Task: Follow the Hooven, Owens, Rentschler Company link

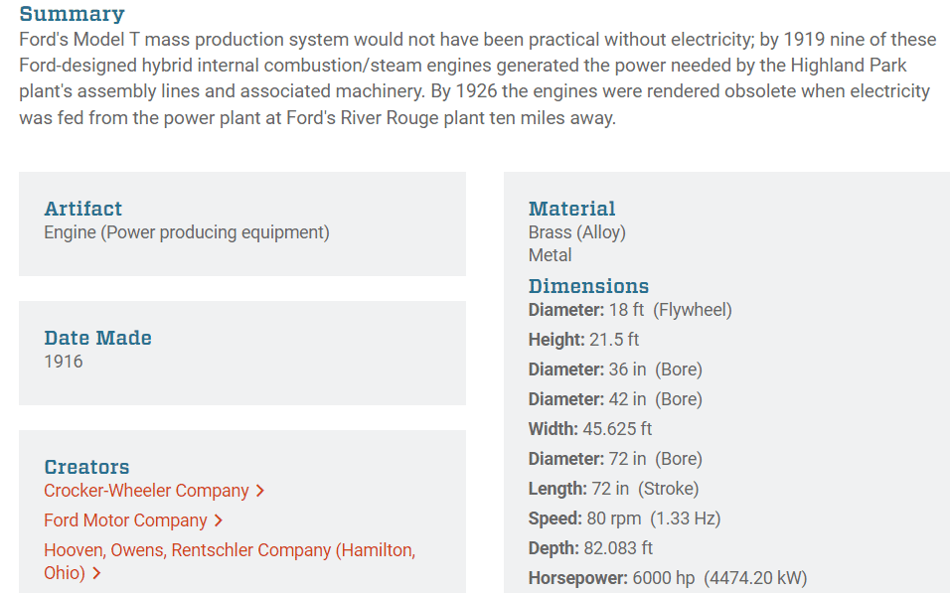Action: pos(229,550)
